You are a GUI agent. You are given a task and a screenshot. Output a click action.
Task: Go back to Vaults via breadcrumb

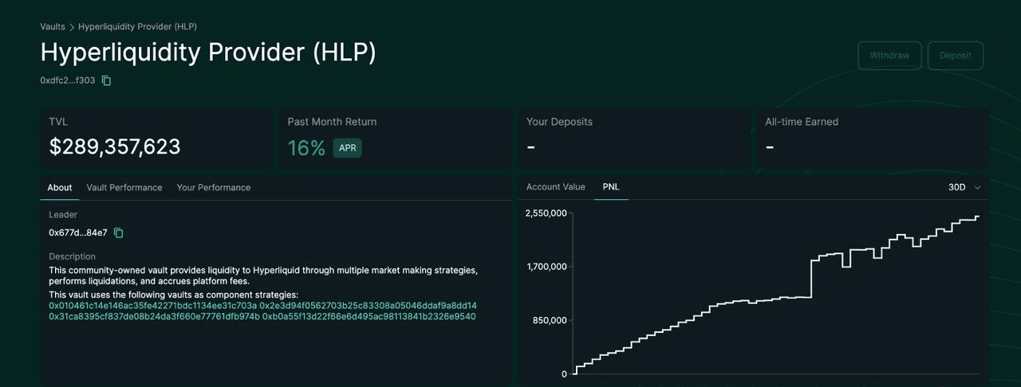[53, 26]
